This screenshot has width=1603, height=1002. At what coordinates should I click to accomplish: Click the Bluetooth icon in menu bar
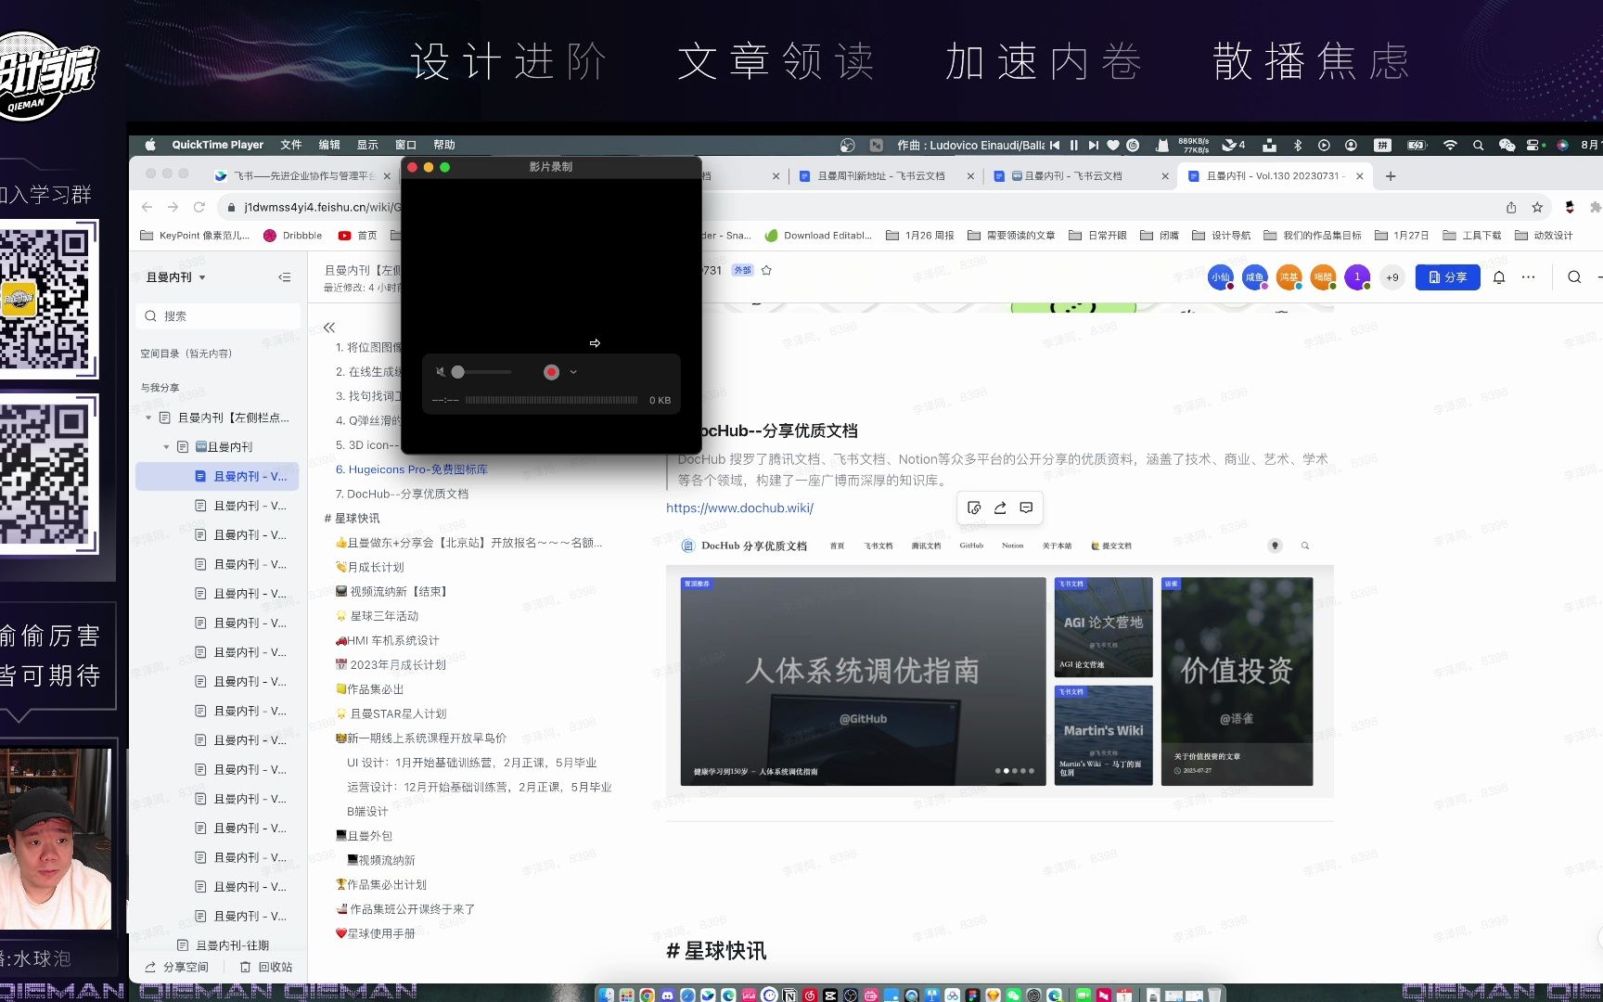[1298, 145]
